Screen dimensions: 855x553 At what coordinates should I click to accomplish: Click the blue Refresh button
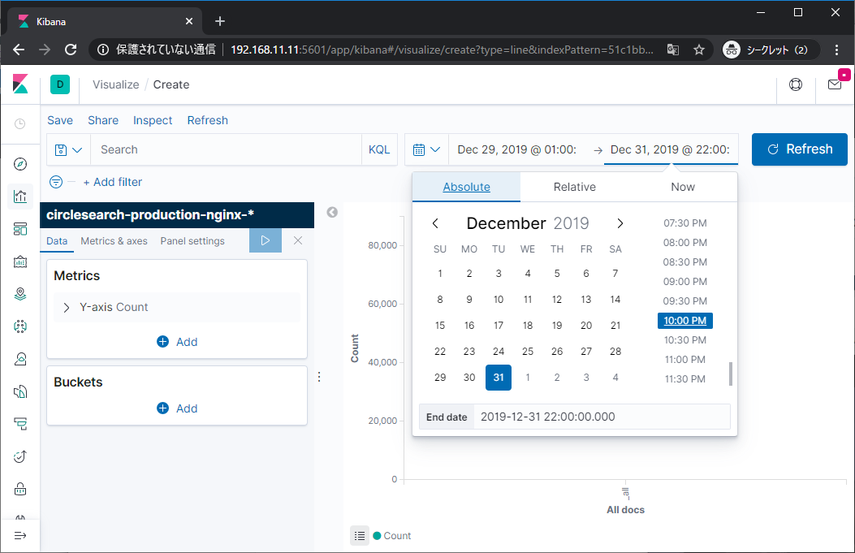(799, 149)
